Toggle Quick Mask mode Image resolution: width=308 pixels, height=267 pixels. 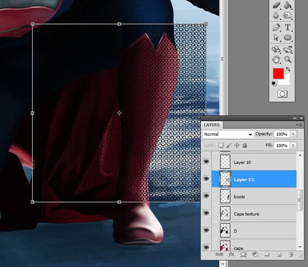click(282, 94)
